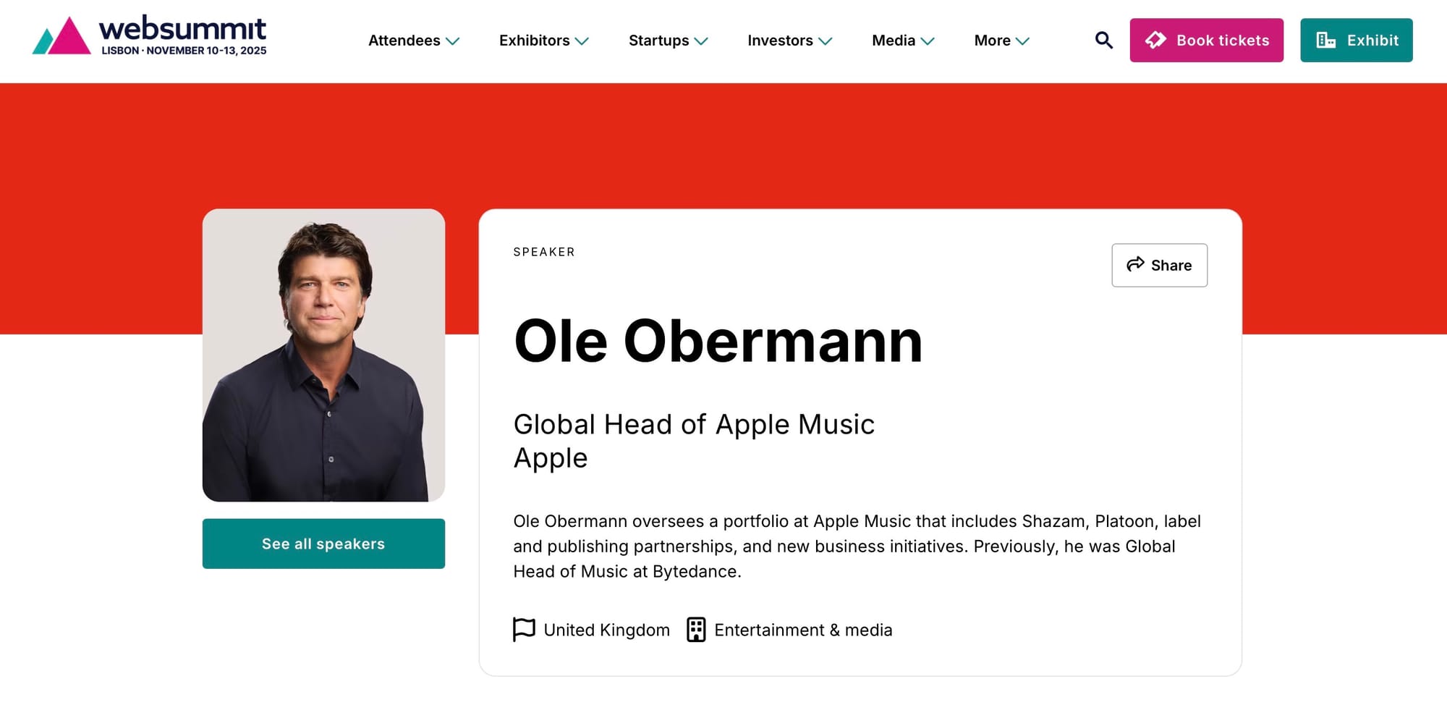
Task: Click the Ole Obermann name heading
Action: point(718,341)
